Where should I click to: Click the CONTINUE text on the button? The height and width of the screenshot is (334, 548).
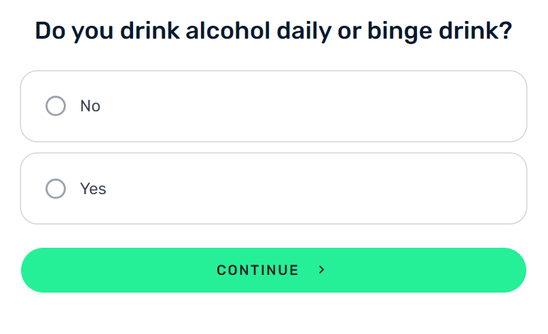tap(257, 270)
